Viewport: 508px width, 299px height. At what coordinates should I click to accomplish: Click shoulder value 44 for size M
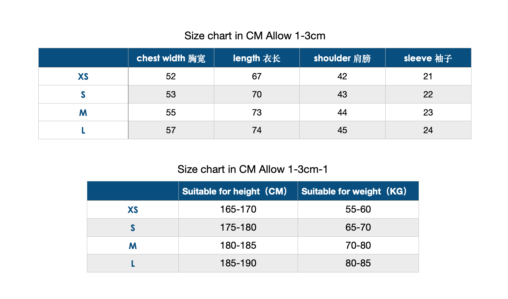342,113
